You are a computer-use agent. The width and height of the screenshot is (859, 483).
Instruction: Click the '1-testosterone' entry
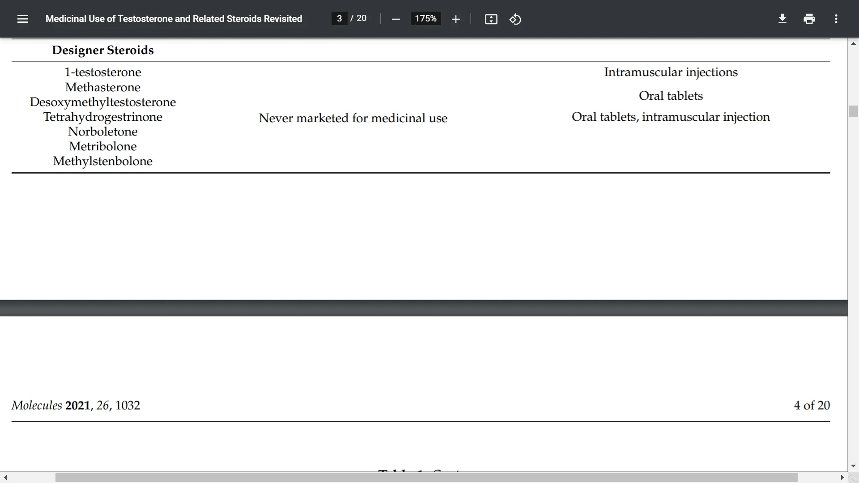point(103,72)
